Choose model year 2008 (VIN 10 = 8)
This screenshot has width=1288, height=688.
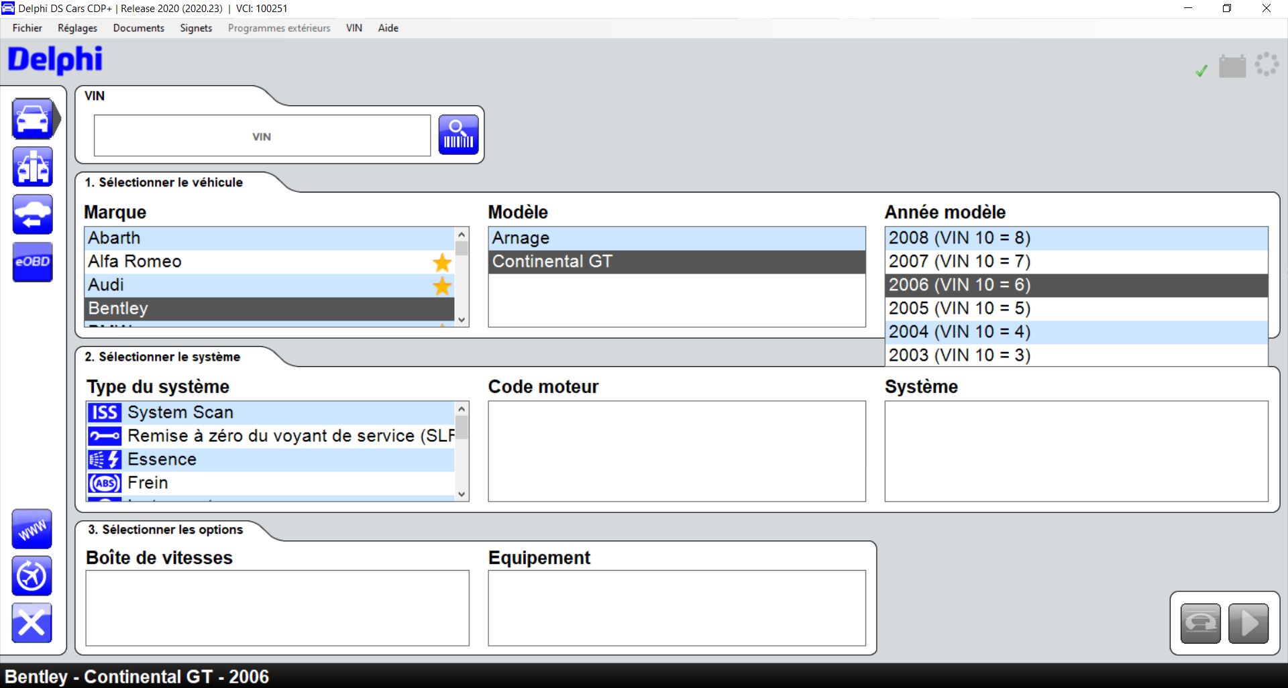1077,238
